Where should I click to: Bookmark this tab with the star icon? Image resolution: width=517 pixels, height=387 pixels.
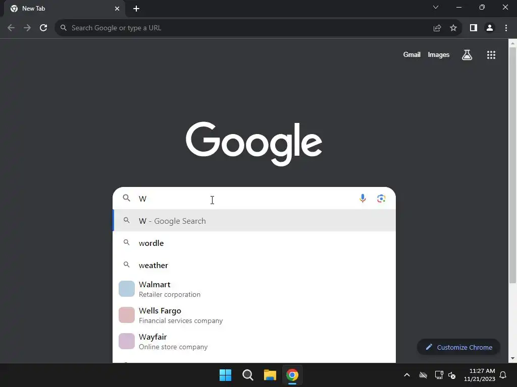(x=453, y=28)
